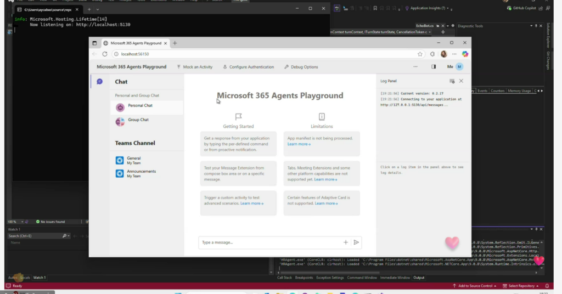Click the browser favorites star icon
Image resolution: width=562 pixels, height=294 pixels.
pyautogui.click(x=420, y=54)
